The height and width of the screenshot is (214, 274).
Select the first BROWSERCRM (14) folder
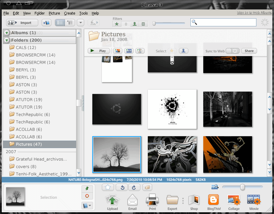pos(40,55)
